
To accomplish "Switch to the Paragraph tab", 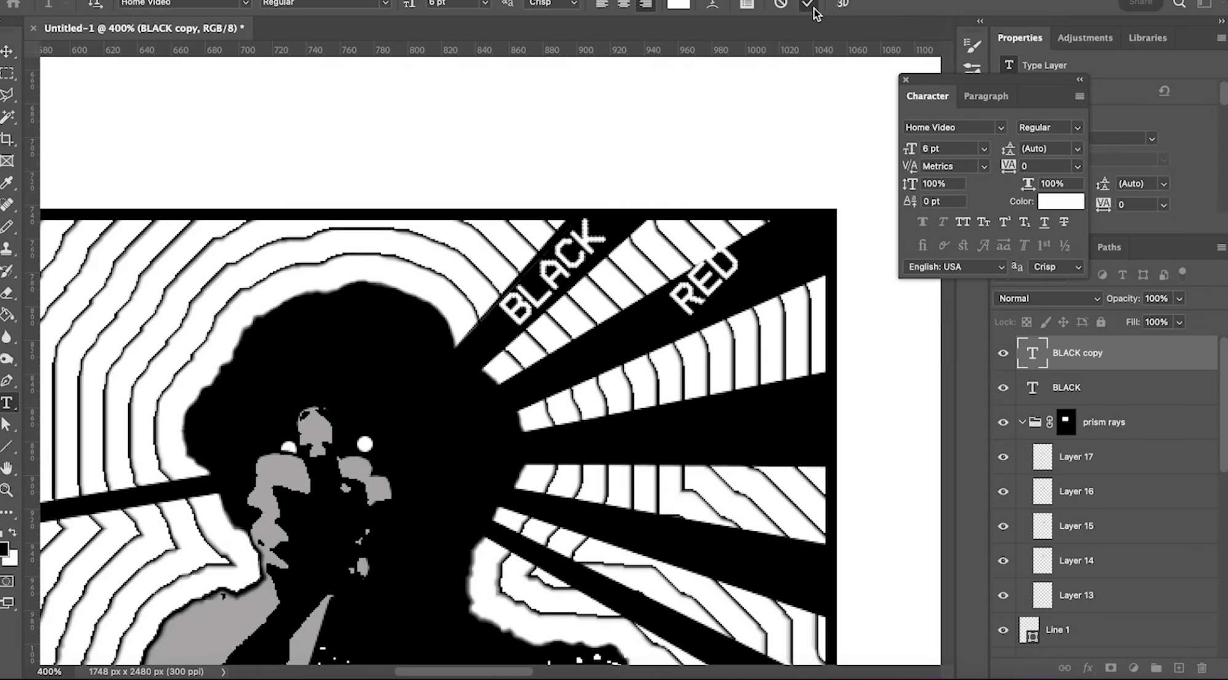I will (x=986, y=96).
